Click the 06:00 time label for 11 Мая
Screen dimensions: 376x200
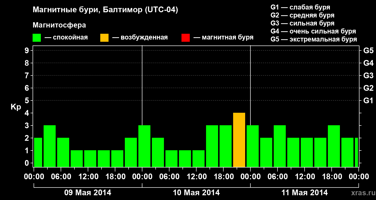coord(278,177)
